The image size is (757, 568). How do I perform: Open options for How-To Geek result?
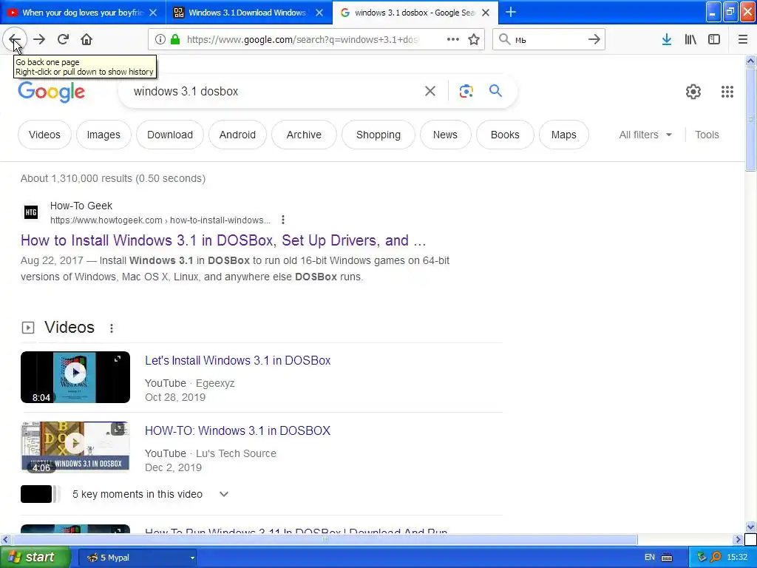[x=283, y=220]
